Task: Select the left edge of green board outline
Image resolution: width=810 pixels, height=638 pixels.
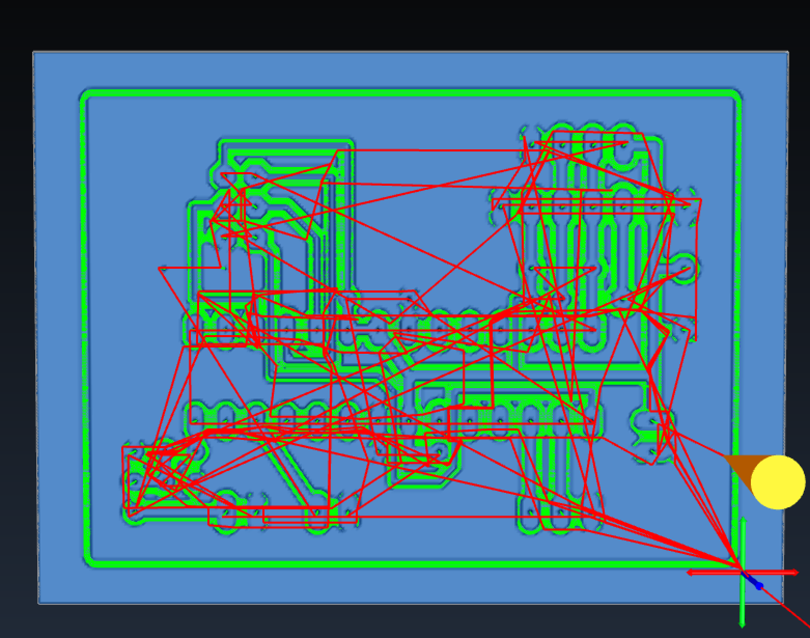Action: pos(83,327)
